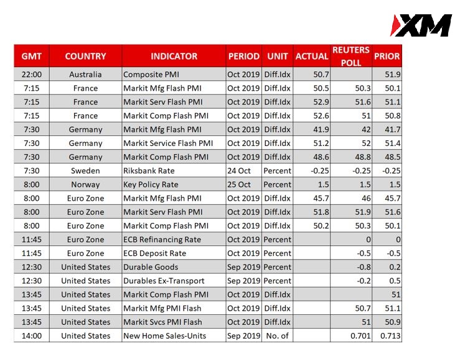Image resolution: width=460 pixels, height=346 pixels.
Task: Click the Australia country cell
Action: (85, 75)
